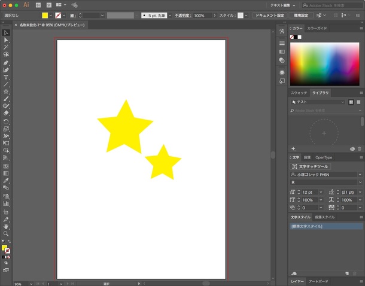Reset to default fill and stroke
The height and width of the screenshot is (286, 365).
[3, 242]
